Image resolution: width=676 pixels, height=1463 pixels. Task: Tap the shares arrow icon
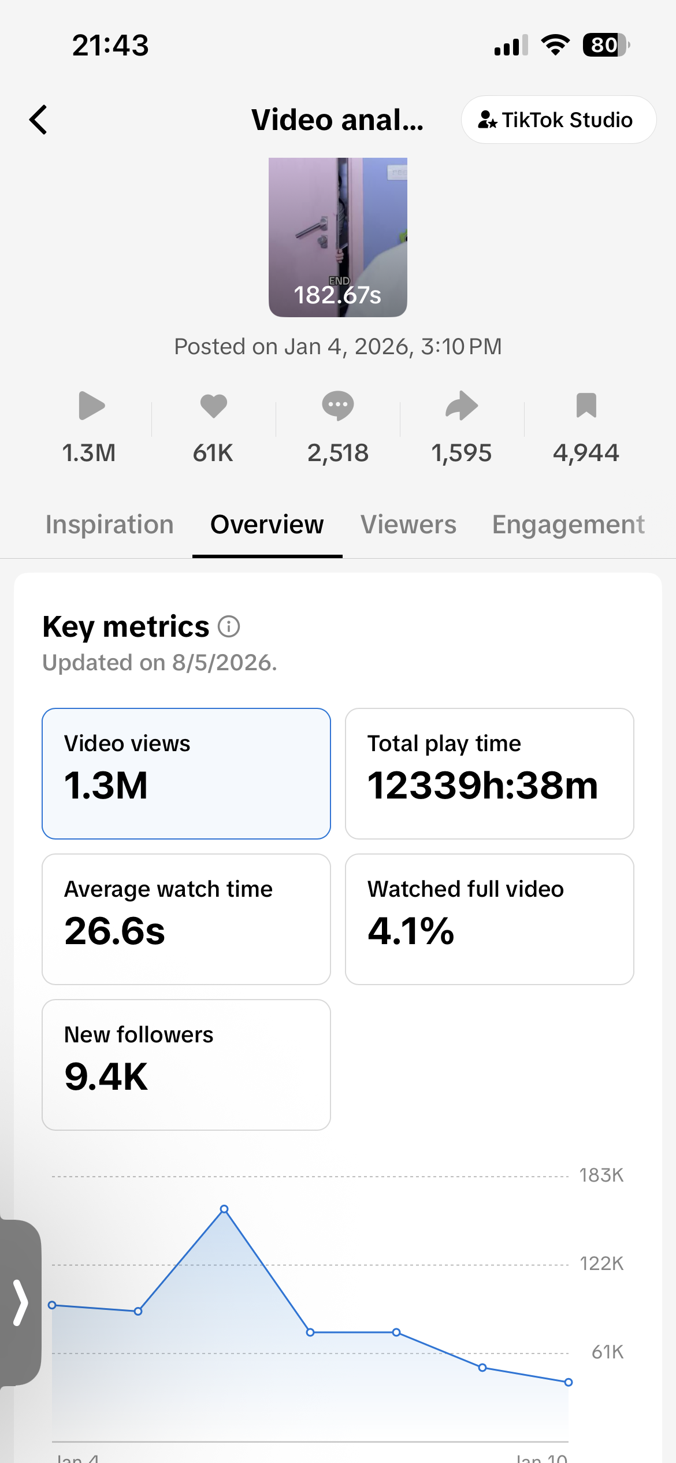click(x=462, y=405)
